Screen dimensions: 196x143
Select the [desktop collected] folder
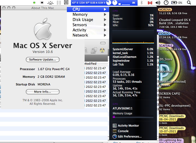pyautogui.click(x=172, y=82)
